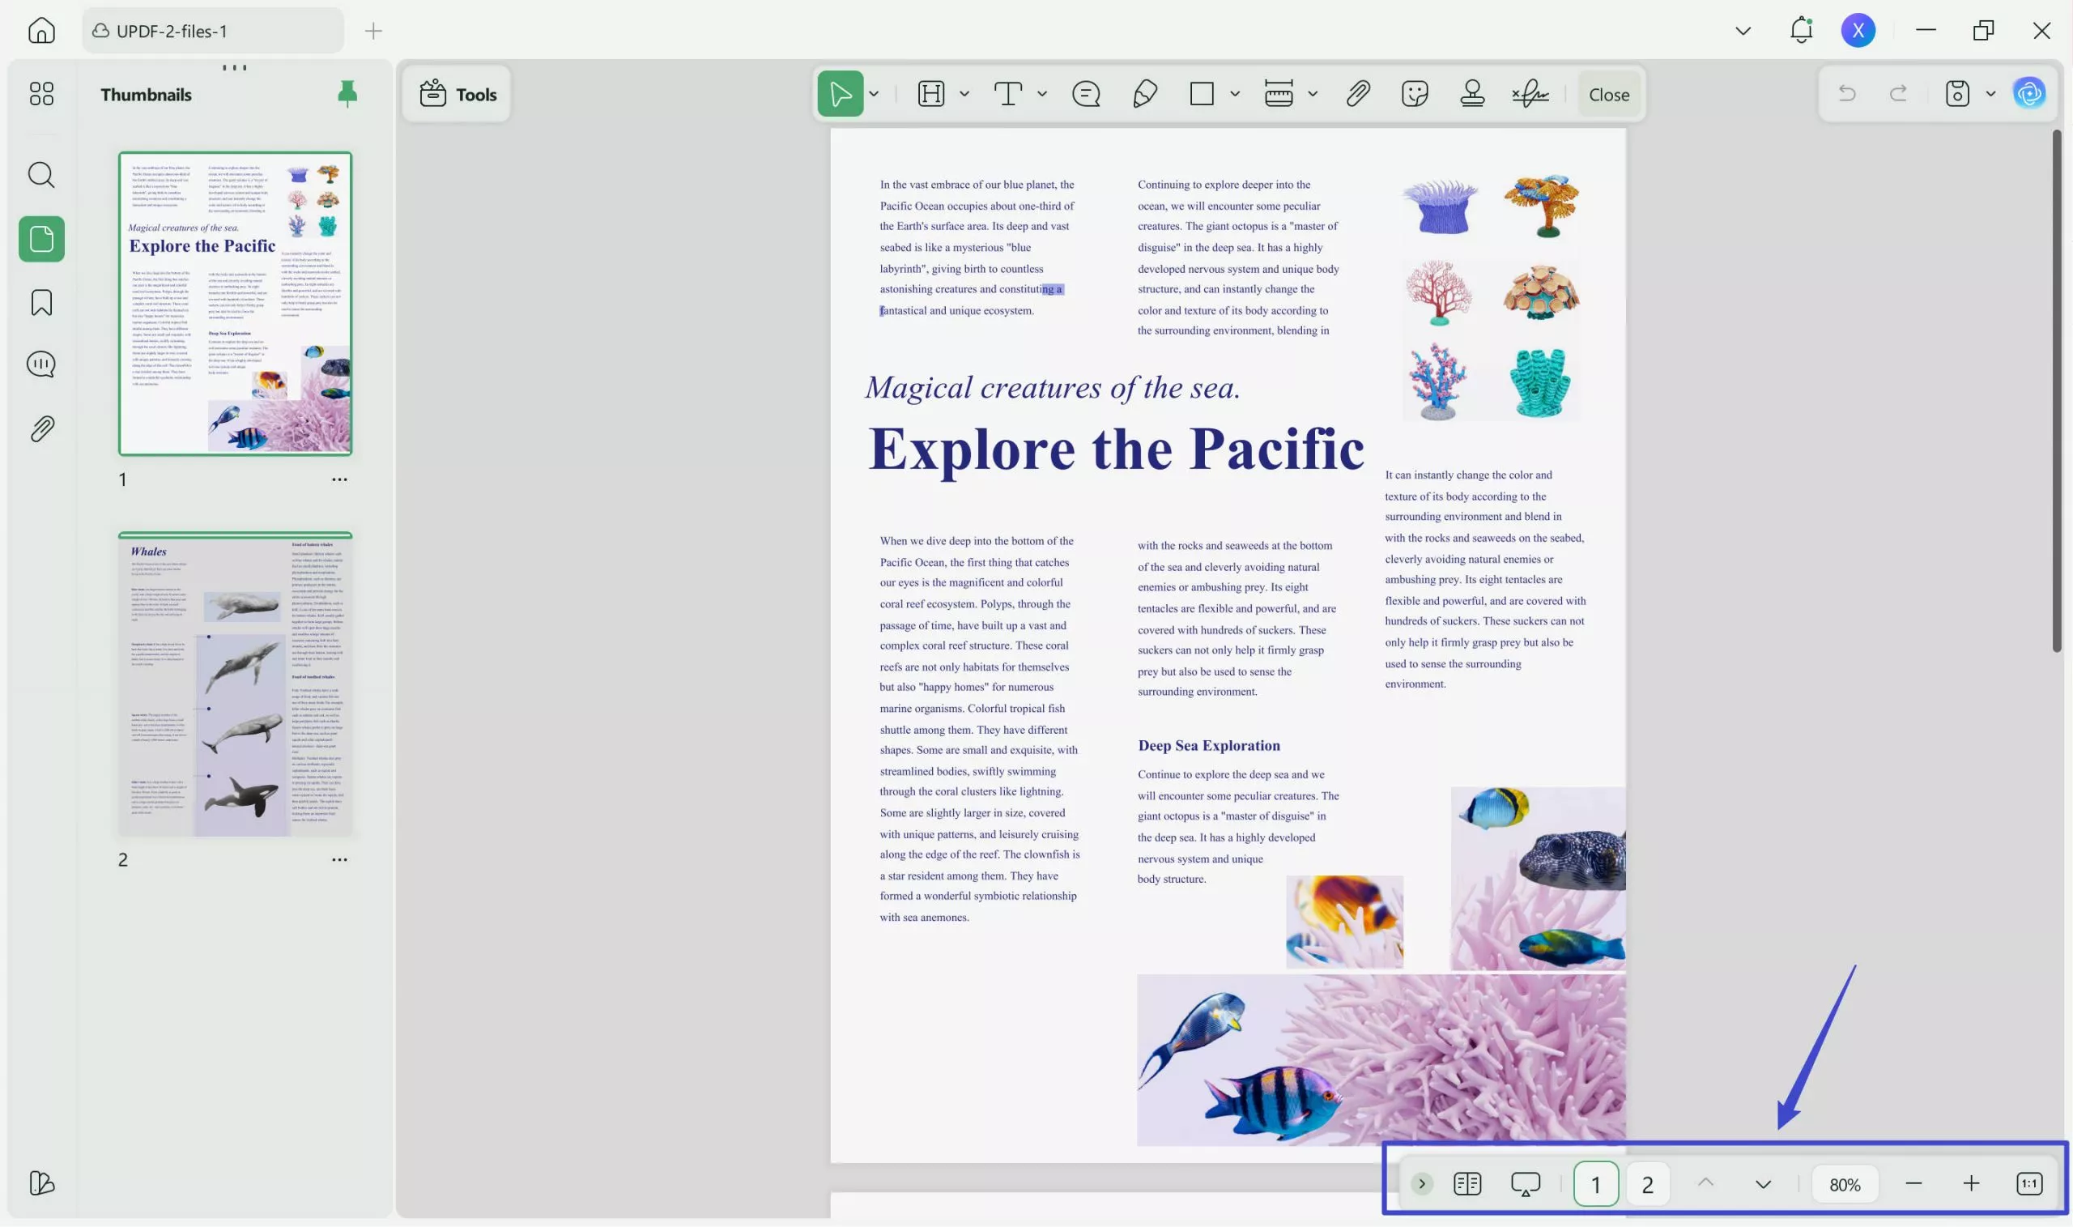Click the Close button in the toolbar
This screenshot has height=1227, width=2073.
pos(1608,94)
